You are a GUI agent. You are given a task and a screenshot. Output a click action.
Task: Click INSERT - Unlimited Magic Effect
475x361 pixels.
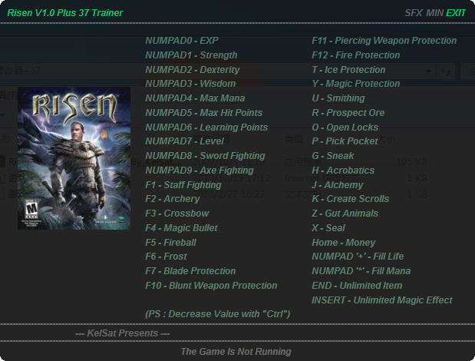[x=382, y=300]
